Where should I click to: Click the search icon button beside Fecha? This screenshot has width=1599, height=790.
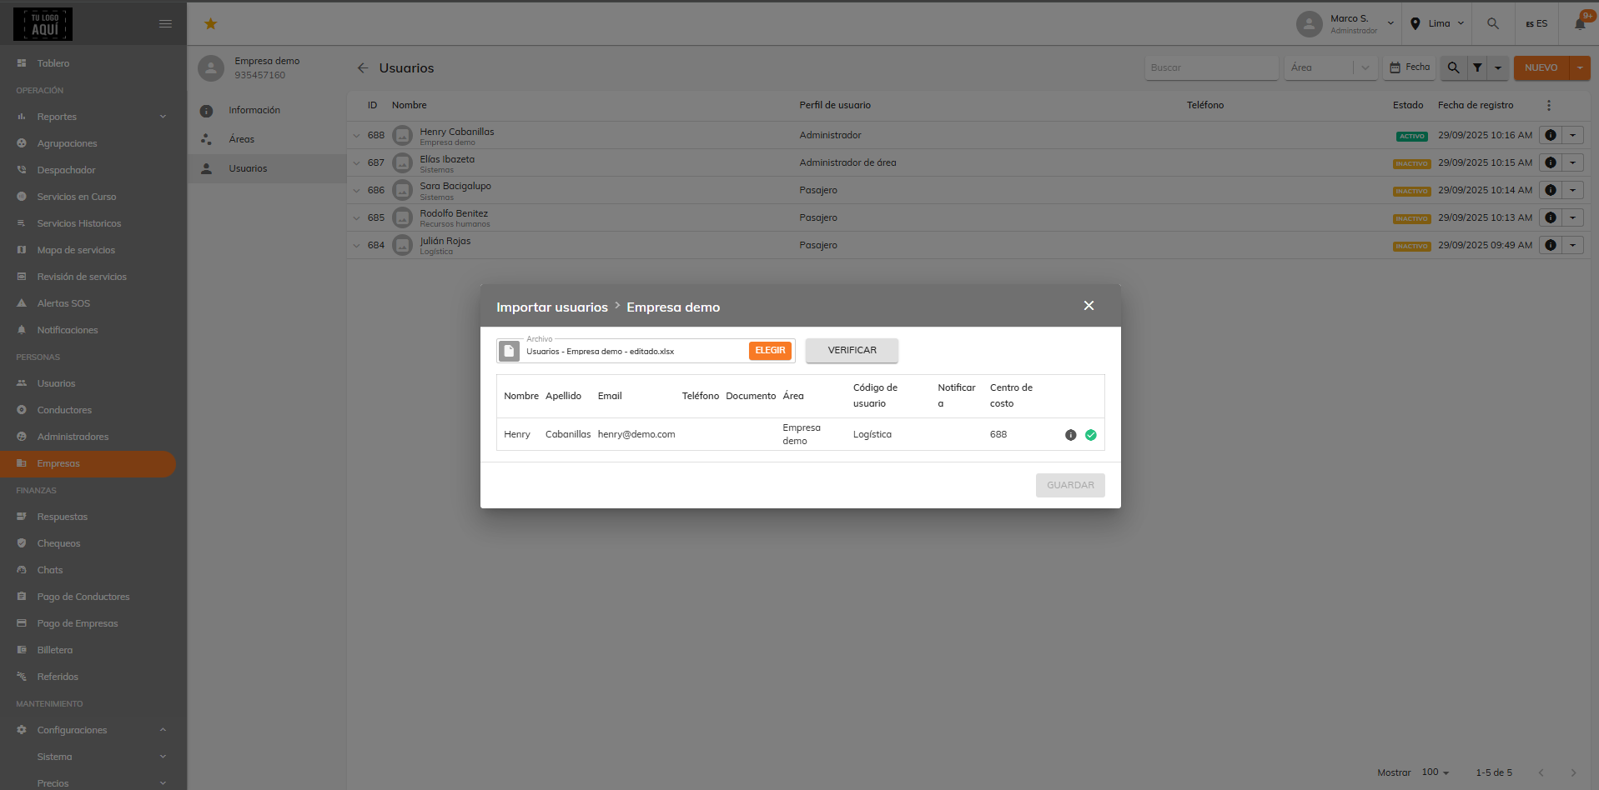(x=1453, y=67)
